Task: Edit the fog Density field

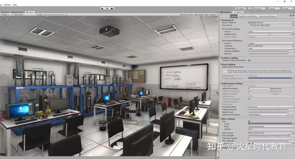Action: (270, 129)
